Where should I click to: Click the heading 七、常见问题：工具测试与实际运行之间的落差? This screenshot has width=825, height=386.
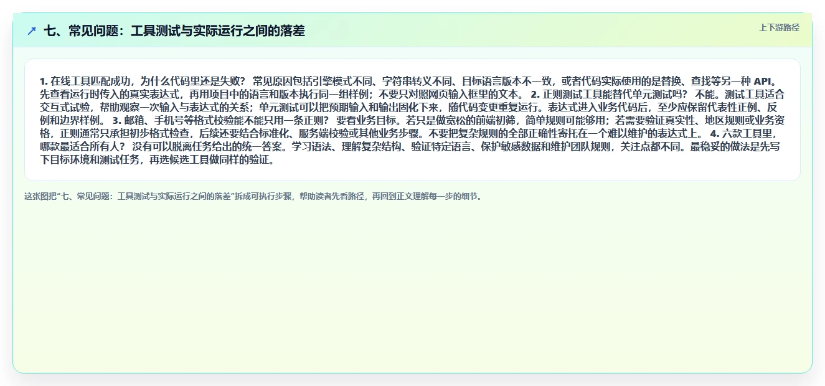pyautogui.click(x=174, y=31)
